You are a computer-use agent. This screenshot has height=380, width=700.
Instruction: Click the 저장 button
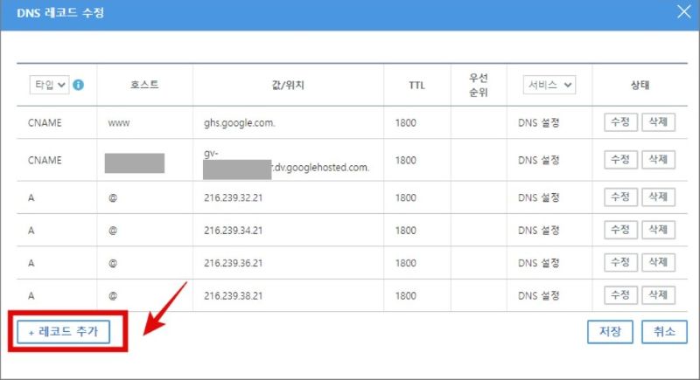pyautogui.click(x=610, y=332)
